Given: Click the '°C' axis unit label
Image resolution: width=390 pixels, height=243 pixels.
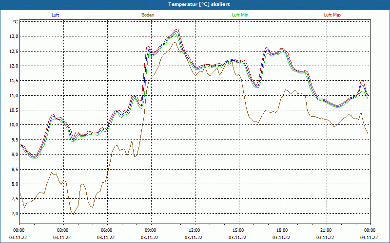Looking at the screenshot, I should click(x=16, y=22).
